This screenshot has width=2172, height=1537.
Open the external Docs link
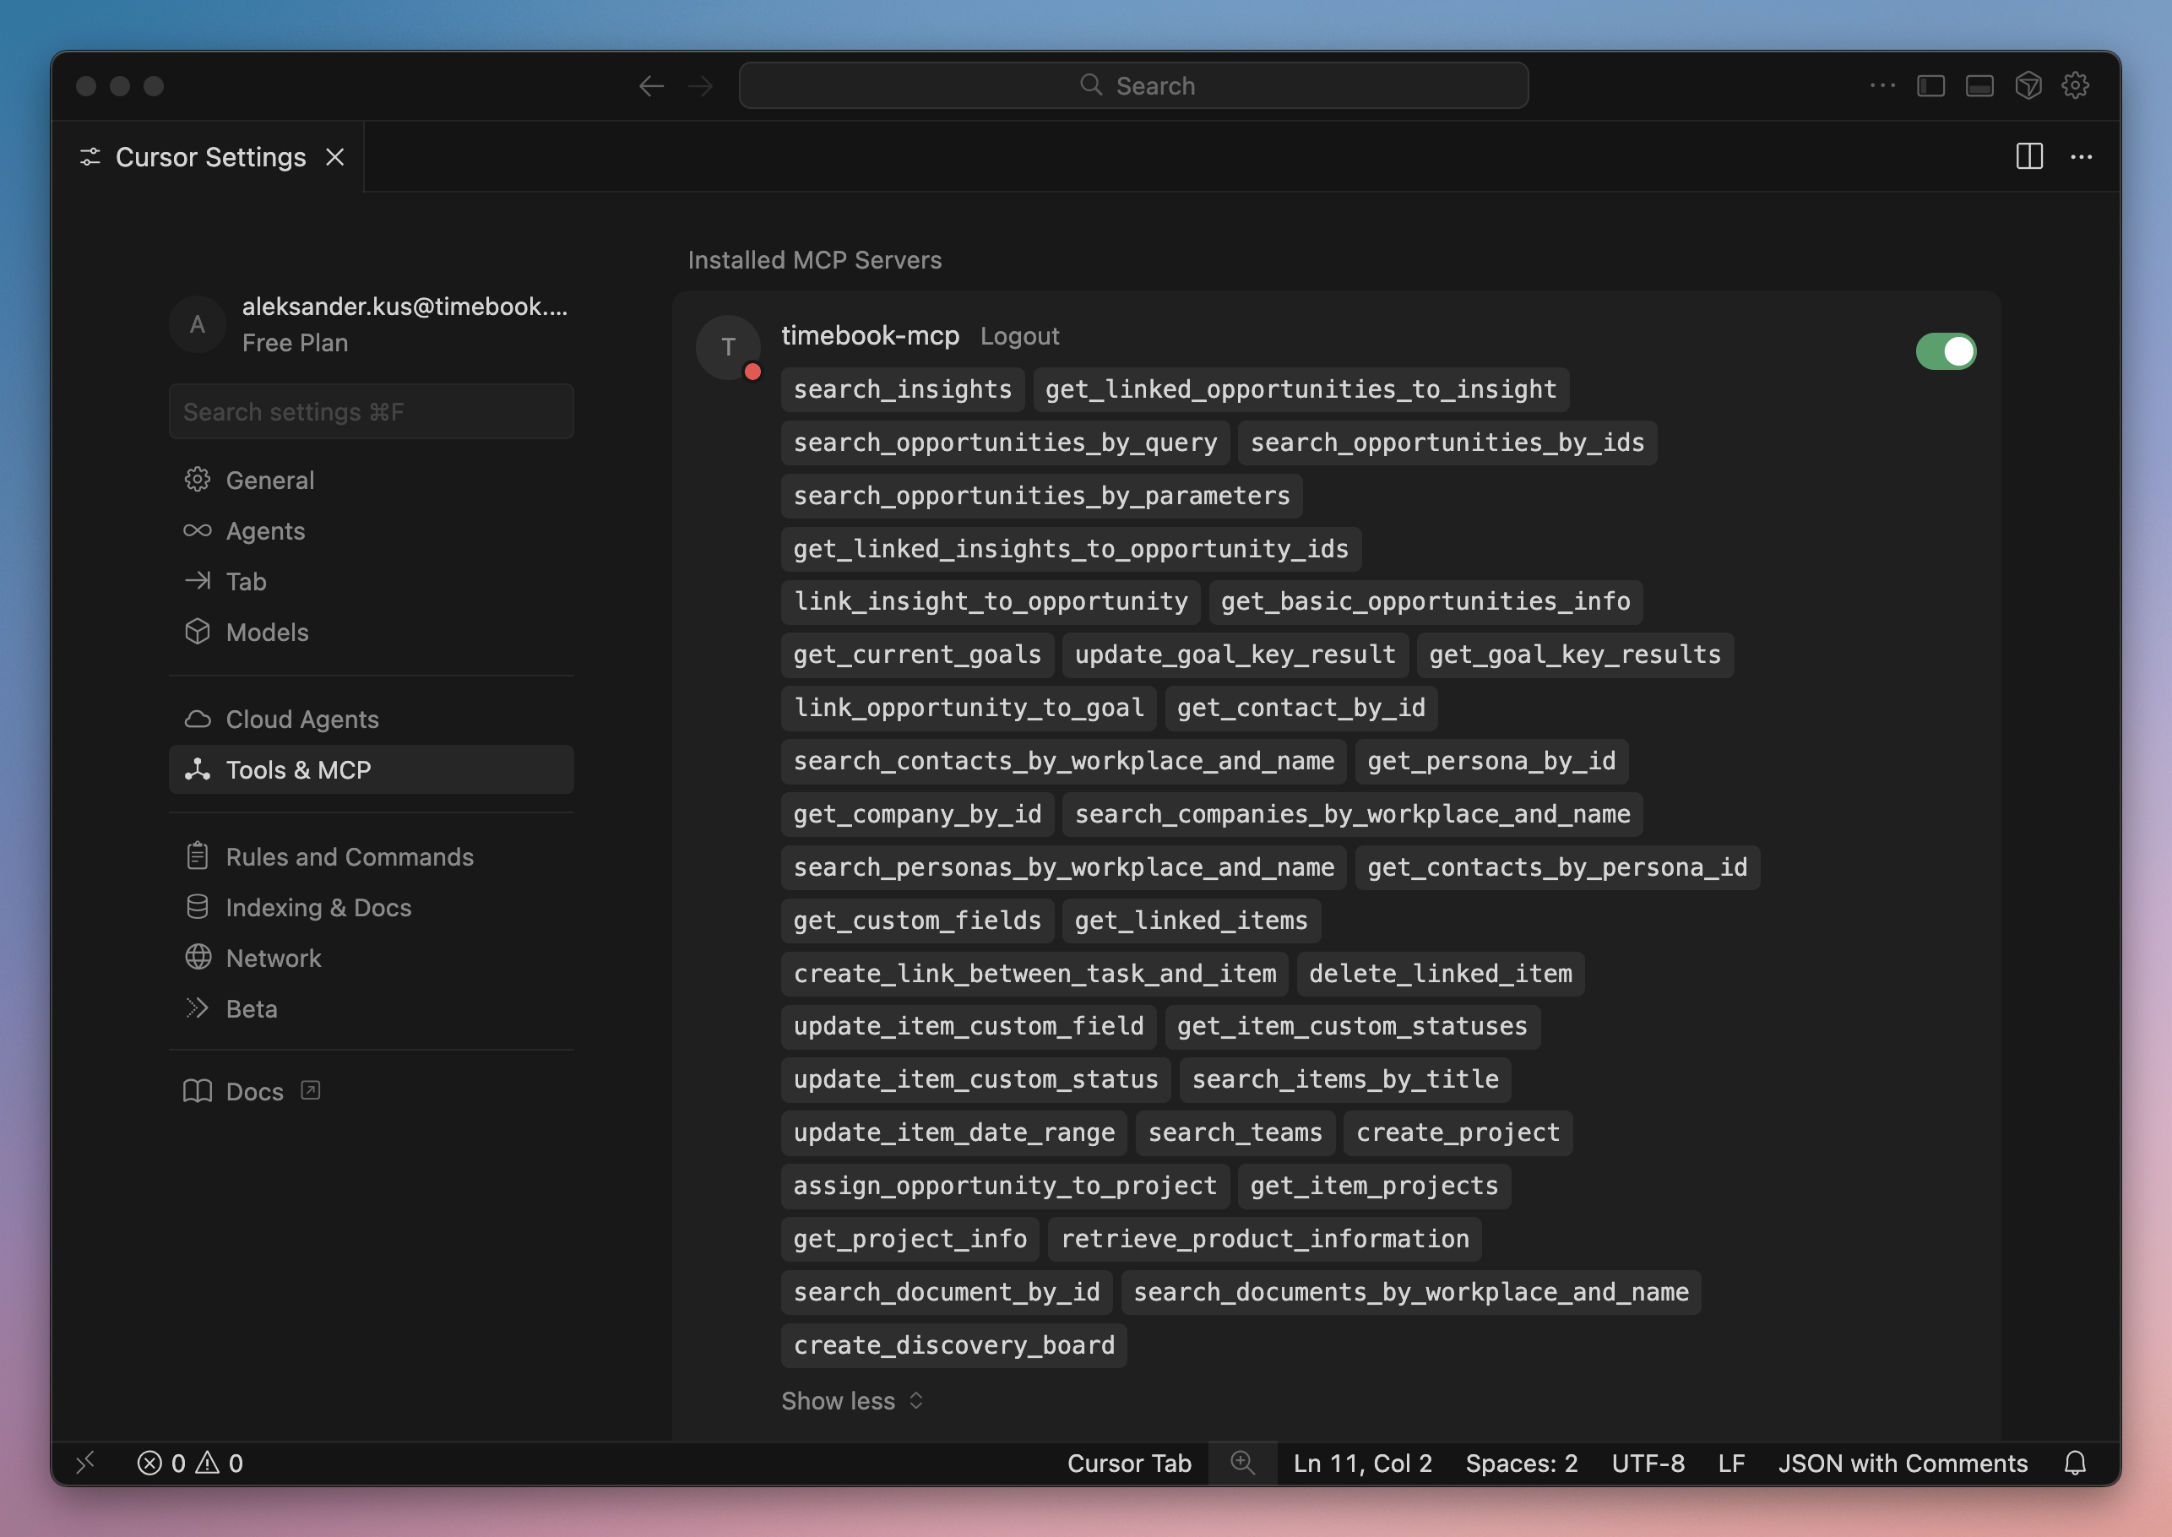(253, 1091)
